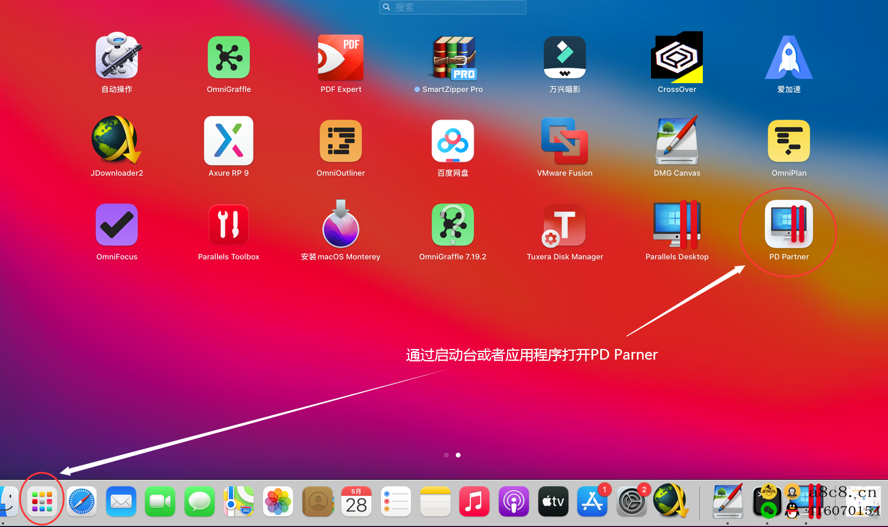Launch Parallels Toolbox
This screenshot has height=527, width=888.
pyautogui.click(x=229, y=225)
